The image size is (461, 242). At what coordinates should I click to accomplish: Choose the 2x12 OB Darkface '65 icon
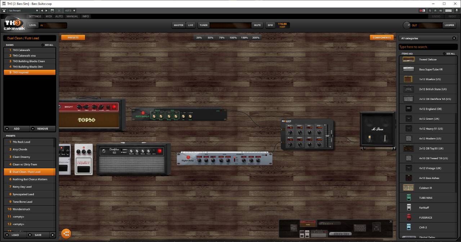408,99
